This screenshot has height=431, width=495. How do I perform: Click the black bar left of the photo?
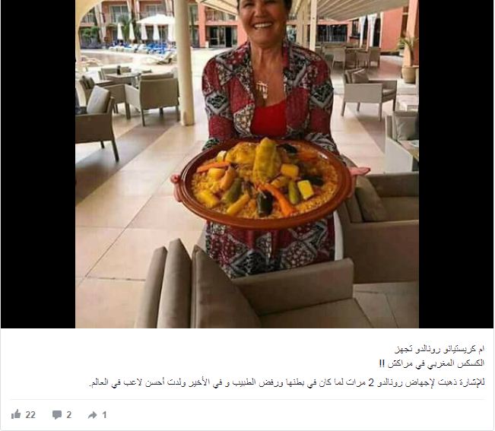(x=38, y=163)
